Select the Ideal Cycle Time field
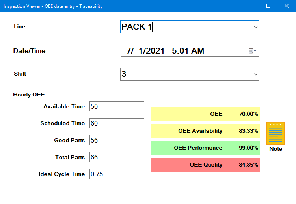296x204 pixels. point(117,174)
